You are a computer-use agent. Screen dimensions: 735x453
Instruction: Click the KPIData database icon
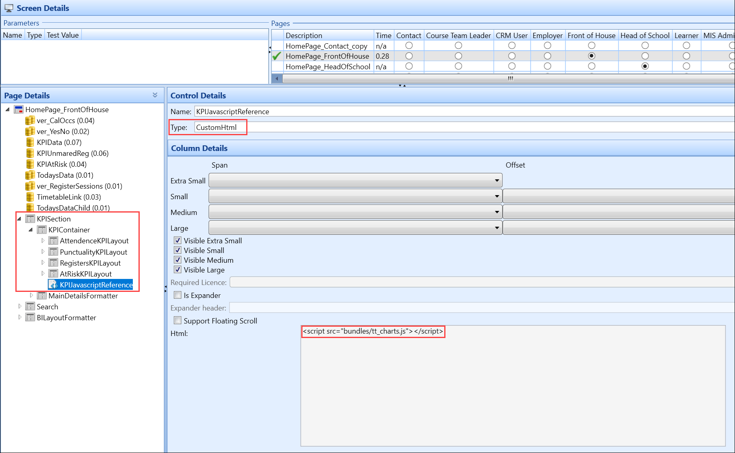point(30,142)
